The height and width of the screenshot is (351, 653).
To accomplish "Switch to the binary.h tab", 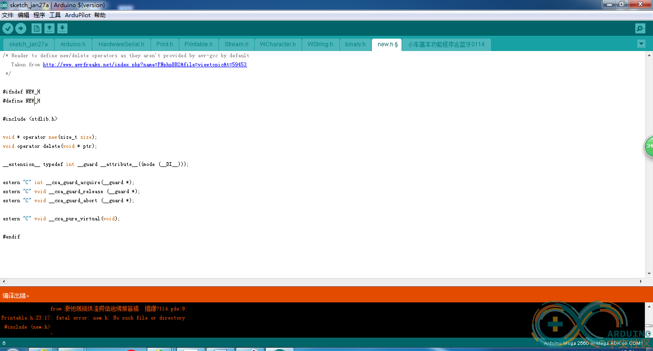I will click(355, 44).
